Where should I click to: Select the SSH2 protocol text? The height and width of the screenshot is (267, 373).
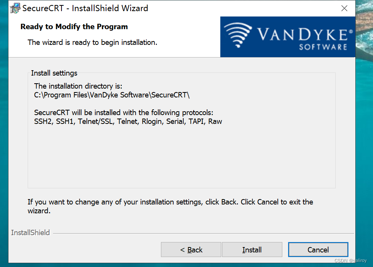[41, 121]
